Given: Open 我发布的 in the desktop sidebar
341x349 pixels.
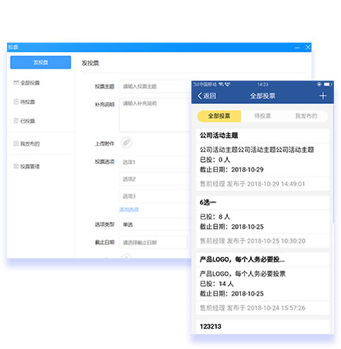Looking at the screenshot, I should [30, 144].
